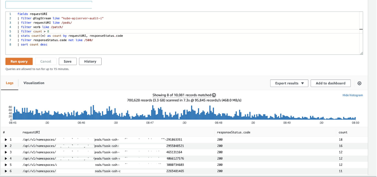Click the count column header
377x177 pixels.
point(343,132)
